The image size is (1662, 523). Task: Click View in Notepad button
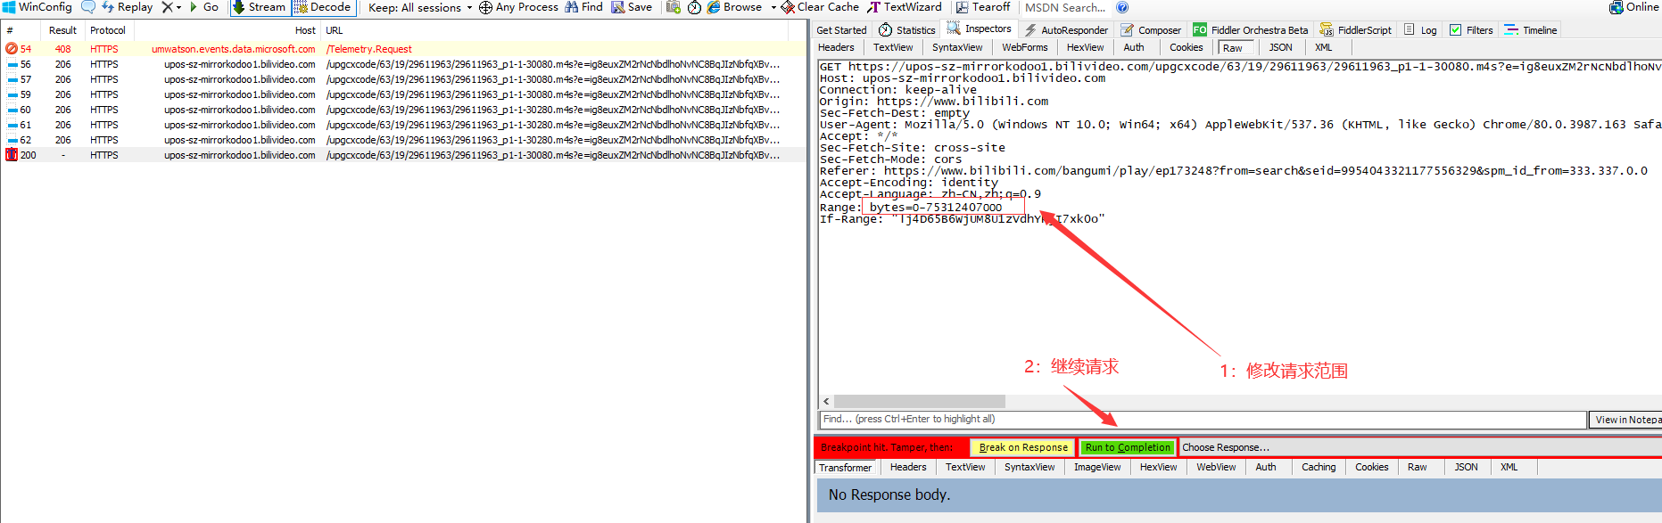coord(1625,420)
